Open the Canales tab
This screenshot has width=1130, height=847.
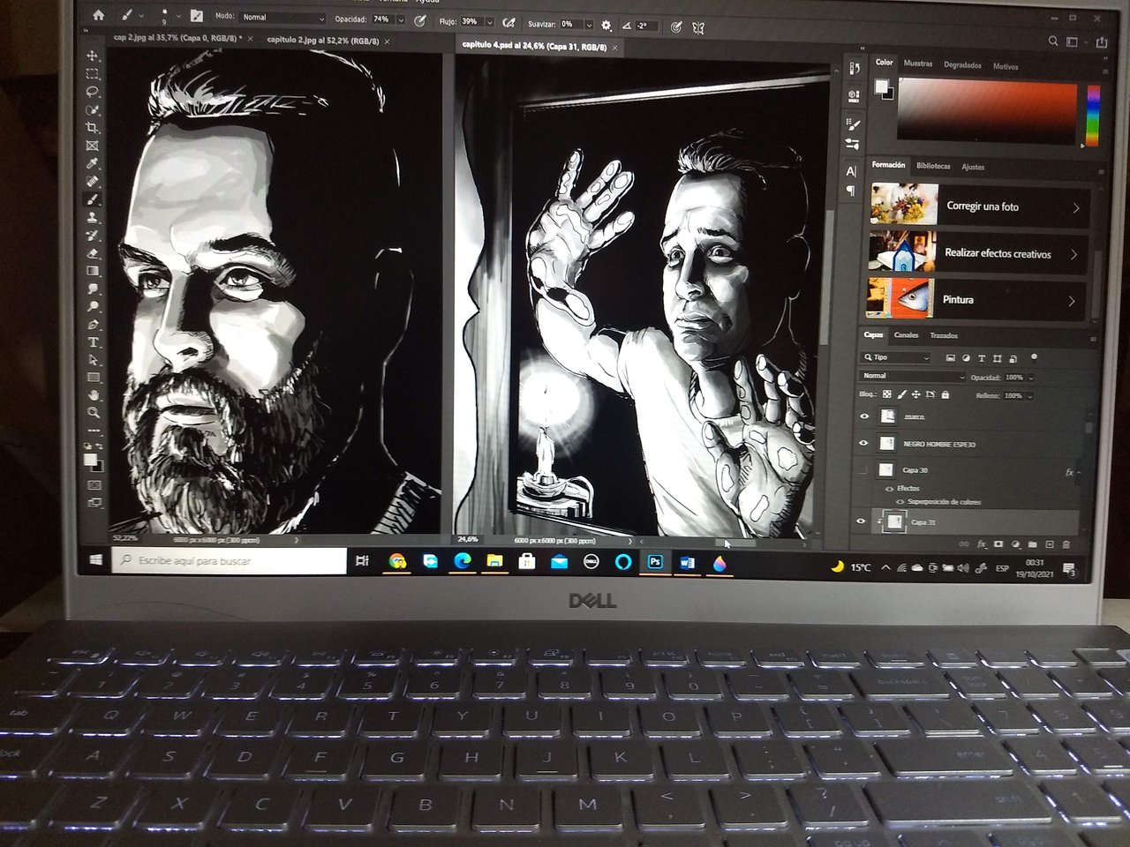pos(906,335)
